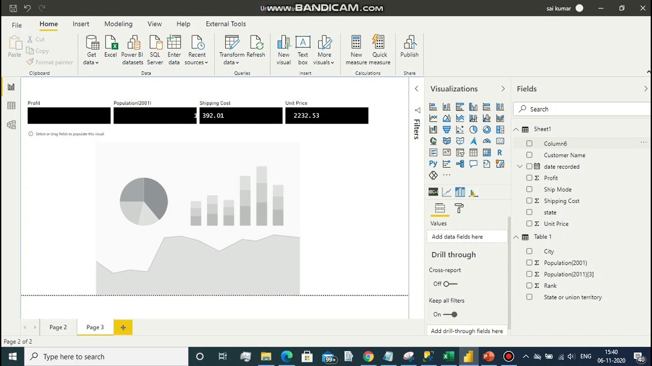Check the Unit Price field
The width and height of the screenshot is (652, 366).
pyautogui.click(x=529, y=224)
